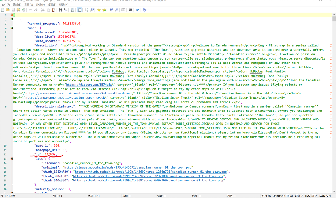The image size is (336, 198).
Task: Click the 行 1 / 1,298 status entry
Action: point(8,196)
